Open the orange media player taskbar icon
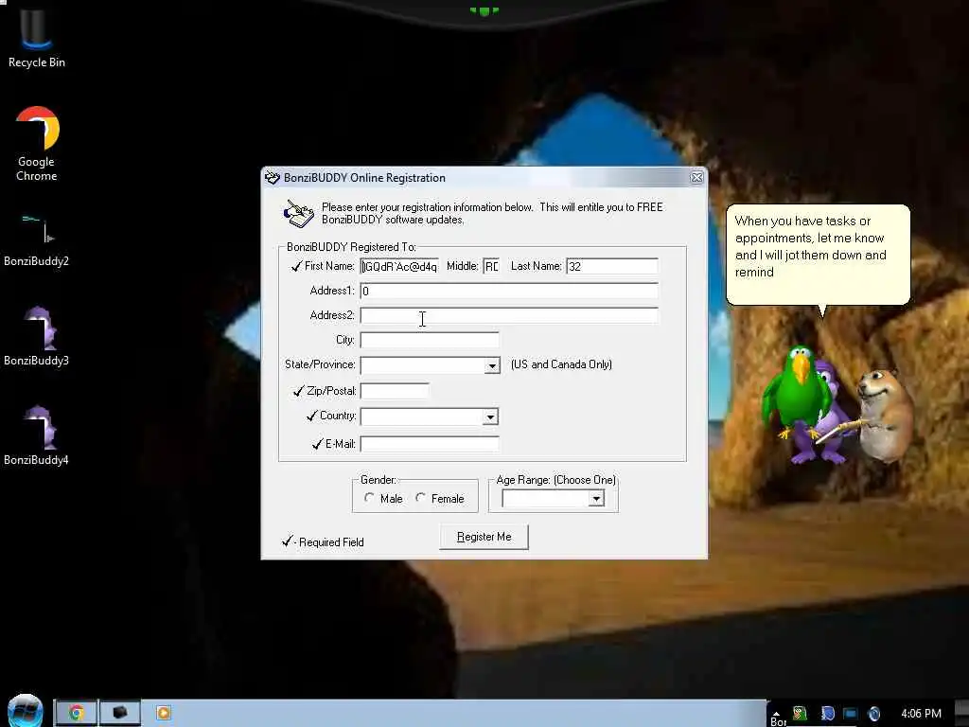Screen dimensions: 969x727 164,713
